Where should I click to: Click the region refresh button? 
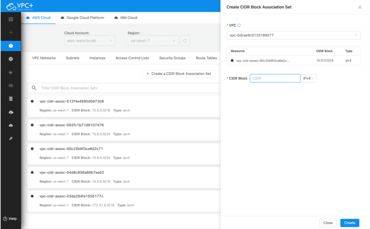click(x=185, y=41)
